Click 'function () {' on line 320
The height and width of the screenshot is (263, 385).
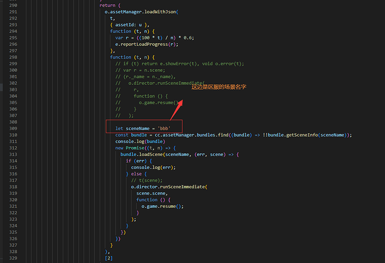tap(153, 200)
